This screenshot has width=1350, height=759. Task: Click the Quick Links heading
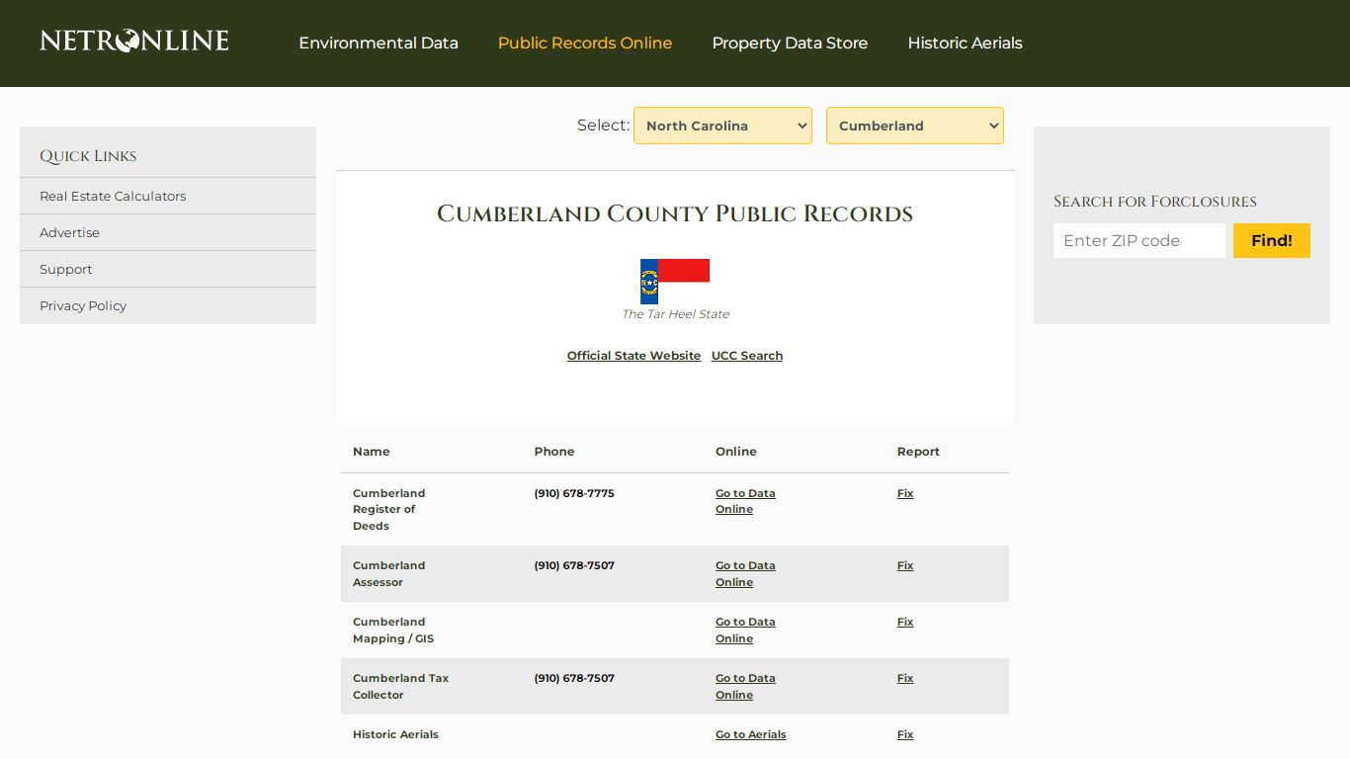click(88, 156)
